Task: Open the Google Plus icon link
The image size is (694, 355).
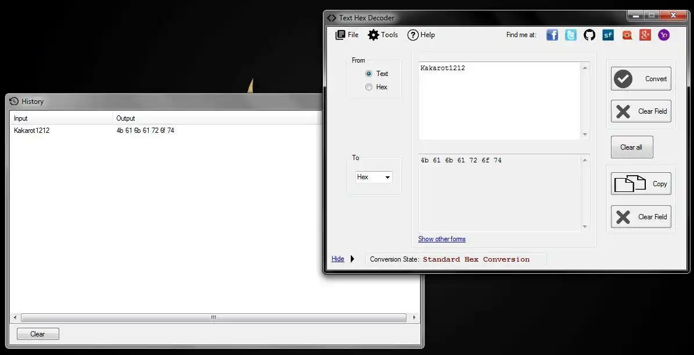Action: (645, 35)
